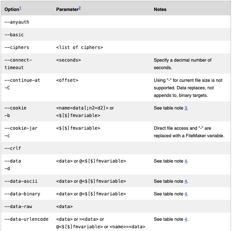Click the <list of ciphers> parameter
Screen dimensions: 233x231
point(79,47)
